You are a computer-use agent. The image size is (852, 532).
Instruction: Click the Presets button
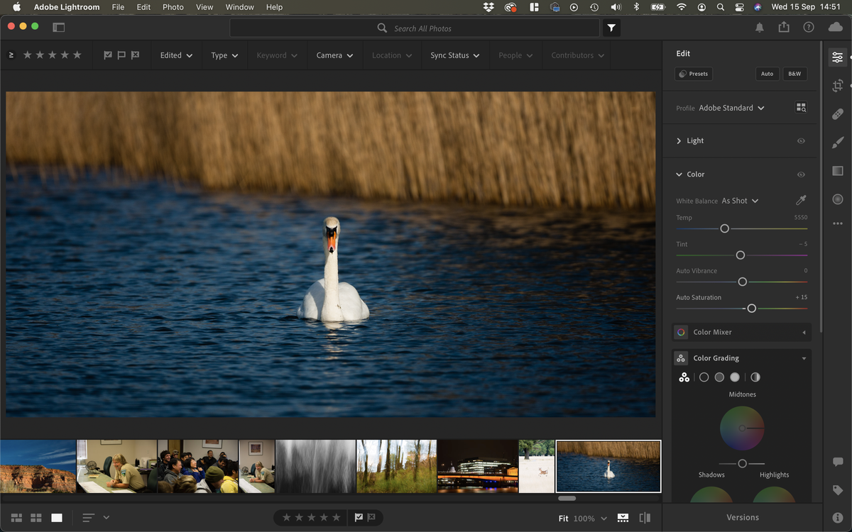(x=693, y=74)
